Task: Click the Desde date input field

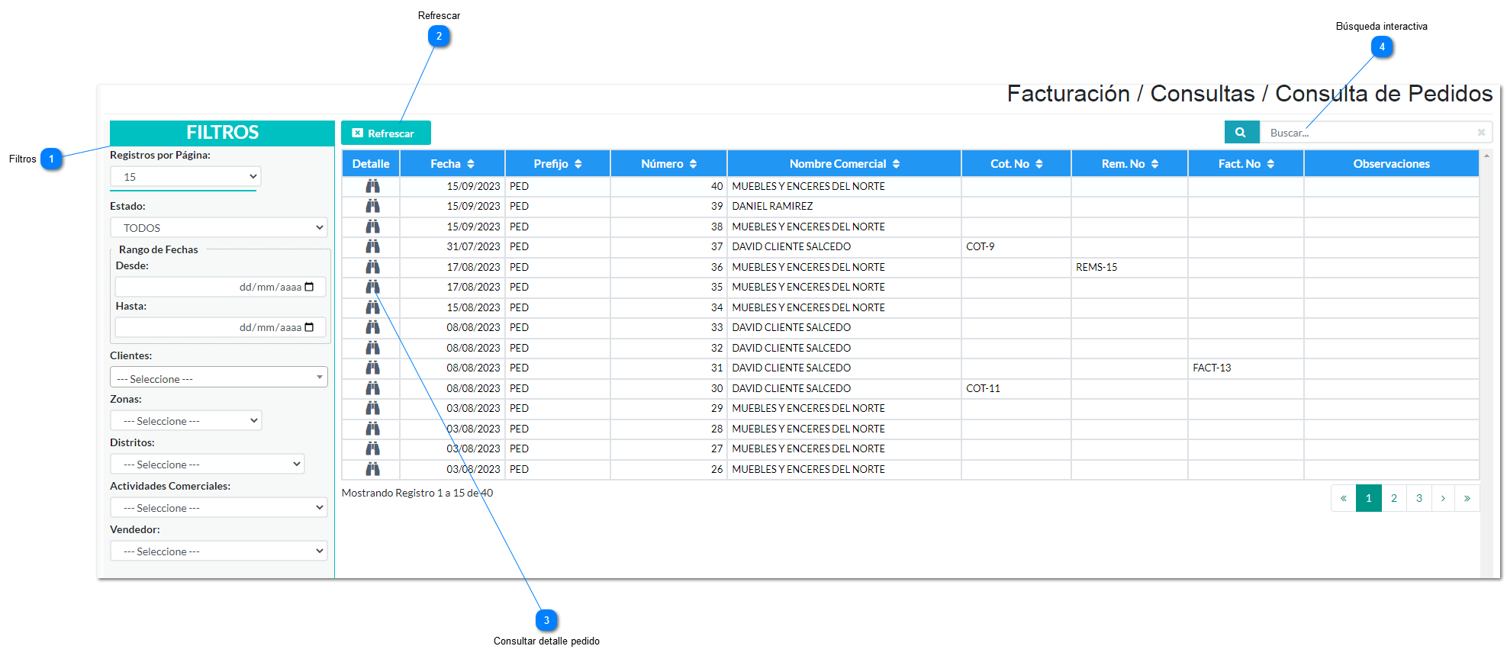Action: pyautogui.click(x=221, y=287)
